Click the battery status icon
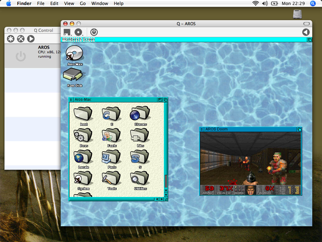Image resolution: width=322 pixels, height=242 pixels. point(274,3)
